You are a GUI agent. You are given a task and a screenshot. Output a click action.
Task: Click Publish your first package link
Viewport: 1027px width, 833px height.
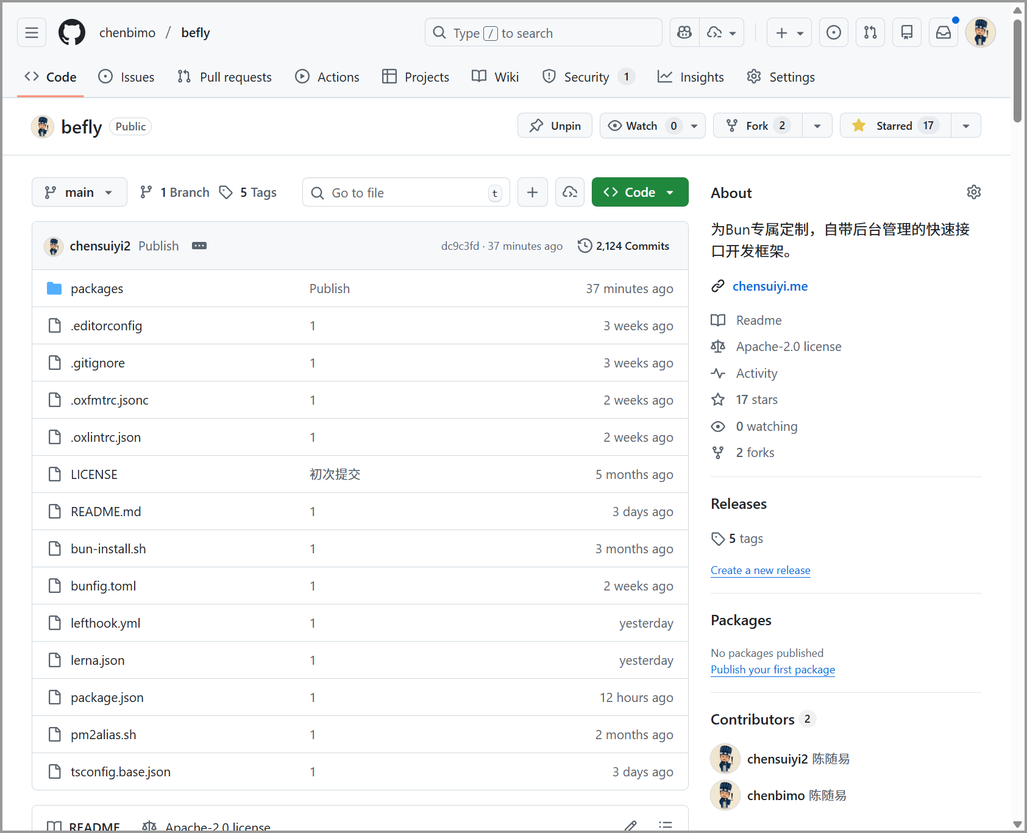773,670
